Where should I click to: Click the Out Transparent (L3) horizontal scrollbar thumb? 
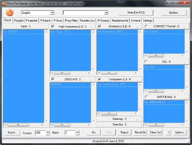click(x=109, y=114)
